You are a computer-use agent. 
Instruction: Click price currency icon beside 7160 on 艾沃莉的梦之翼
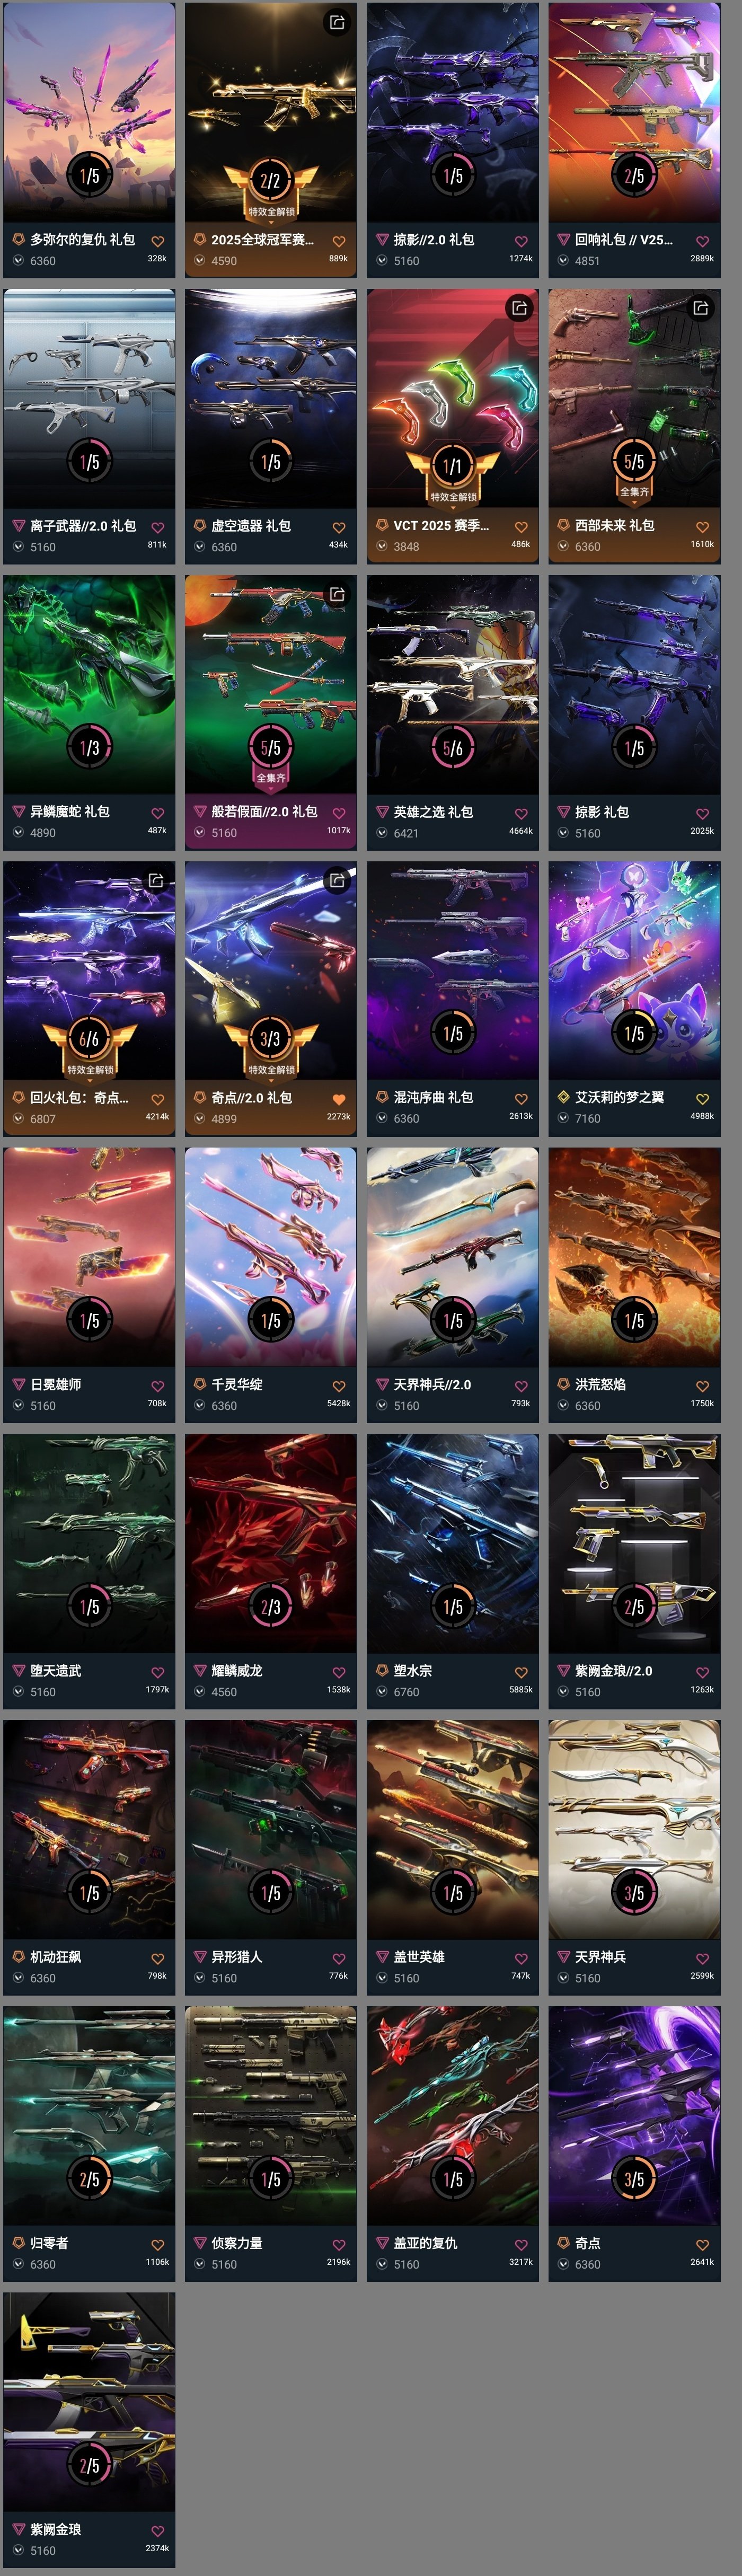[563, 1118]
